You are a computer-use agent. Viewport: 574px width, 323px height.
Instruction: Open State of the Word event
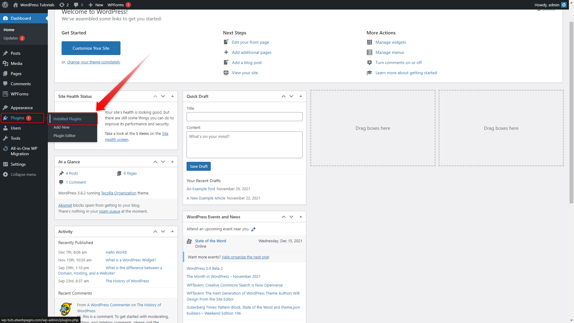(x=210, y=241)
